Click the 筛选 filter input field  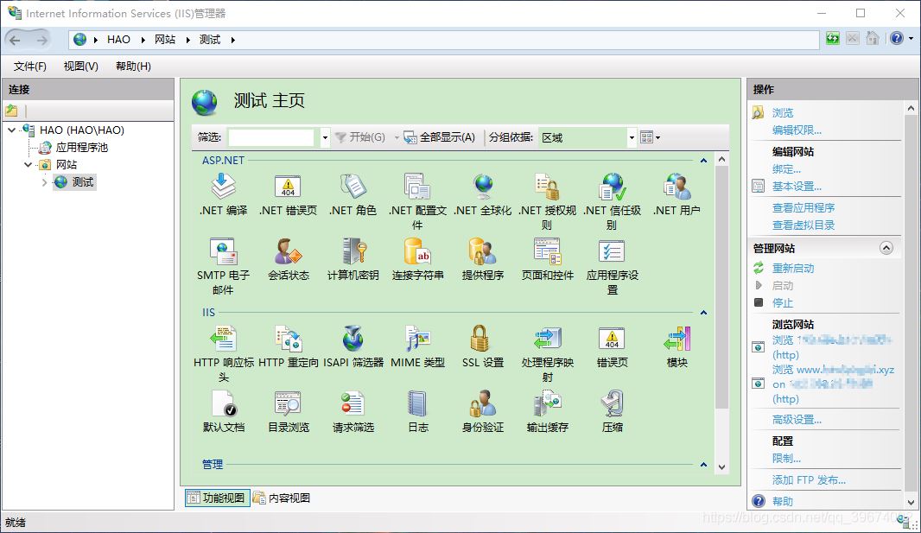click(270, 137)
